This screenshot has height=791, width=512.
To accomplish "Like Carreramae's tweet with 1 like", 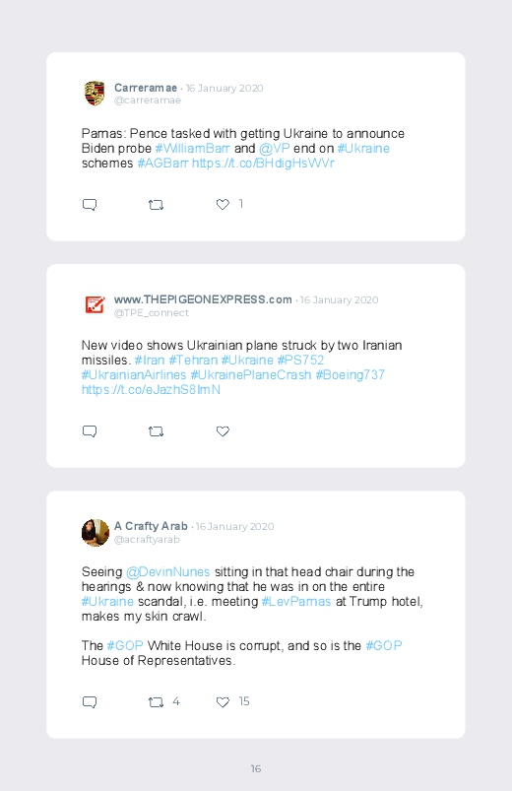I will (x=223, y=204).
